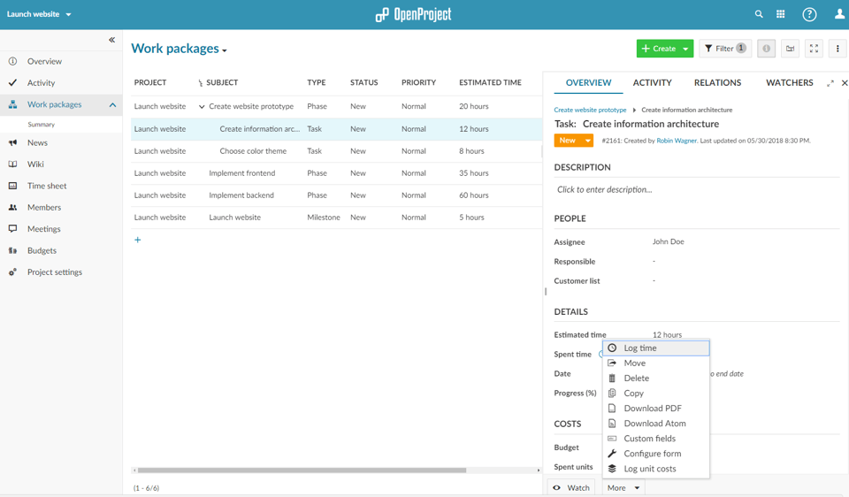Select Copy from the menu
The image size is (849, 497).
pyautogui.click(x=655, y=394)
